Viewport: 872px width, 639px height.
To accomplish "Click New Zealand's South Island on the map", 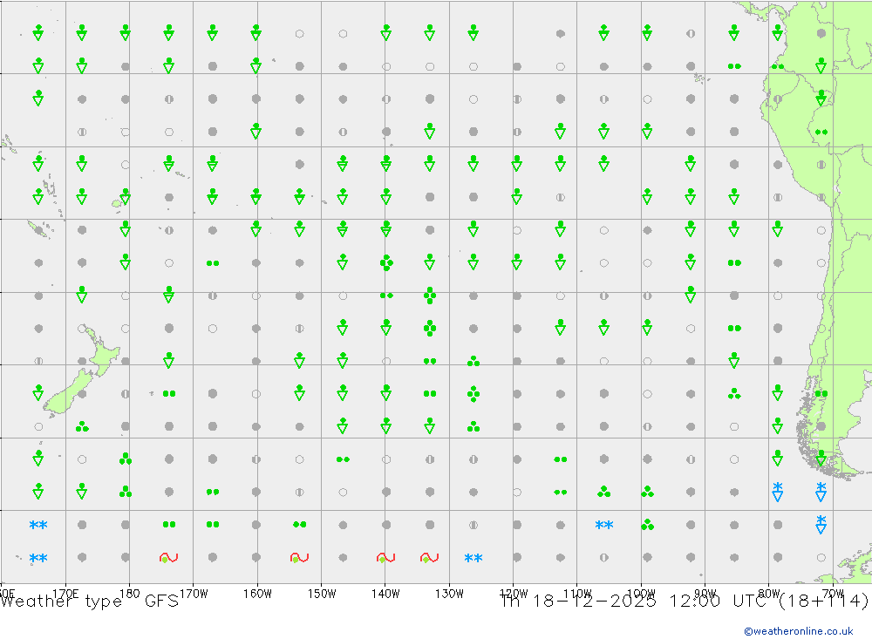I will [x=68, y=393].
